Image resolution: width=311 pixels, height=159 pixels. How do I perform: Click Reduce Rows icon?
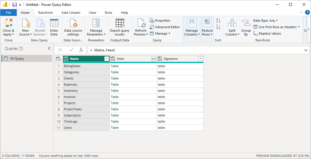click(x=207, y=23)
